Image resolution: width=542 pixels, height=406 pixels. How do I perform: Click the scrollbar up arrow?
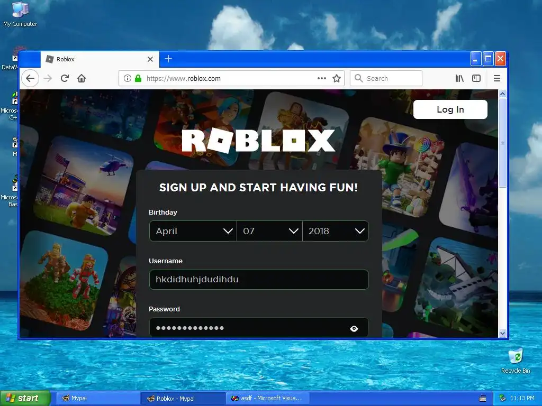[x=503, y=94]
